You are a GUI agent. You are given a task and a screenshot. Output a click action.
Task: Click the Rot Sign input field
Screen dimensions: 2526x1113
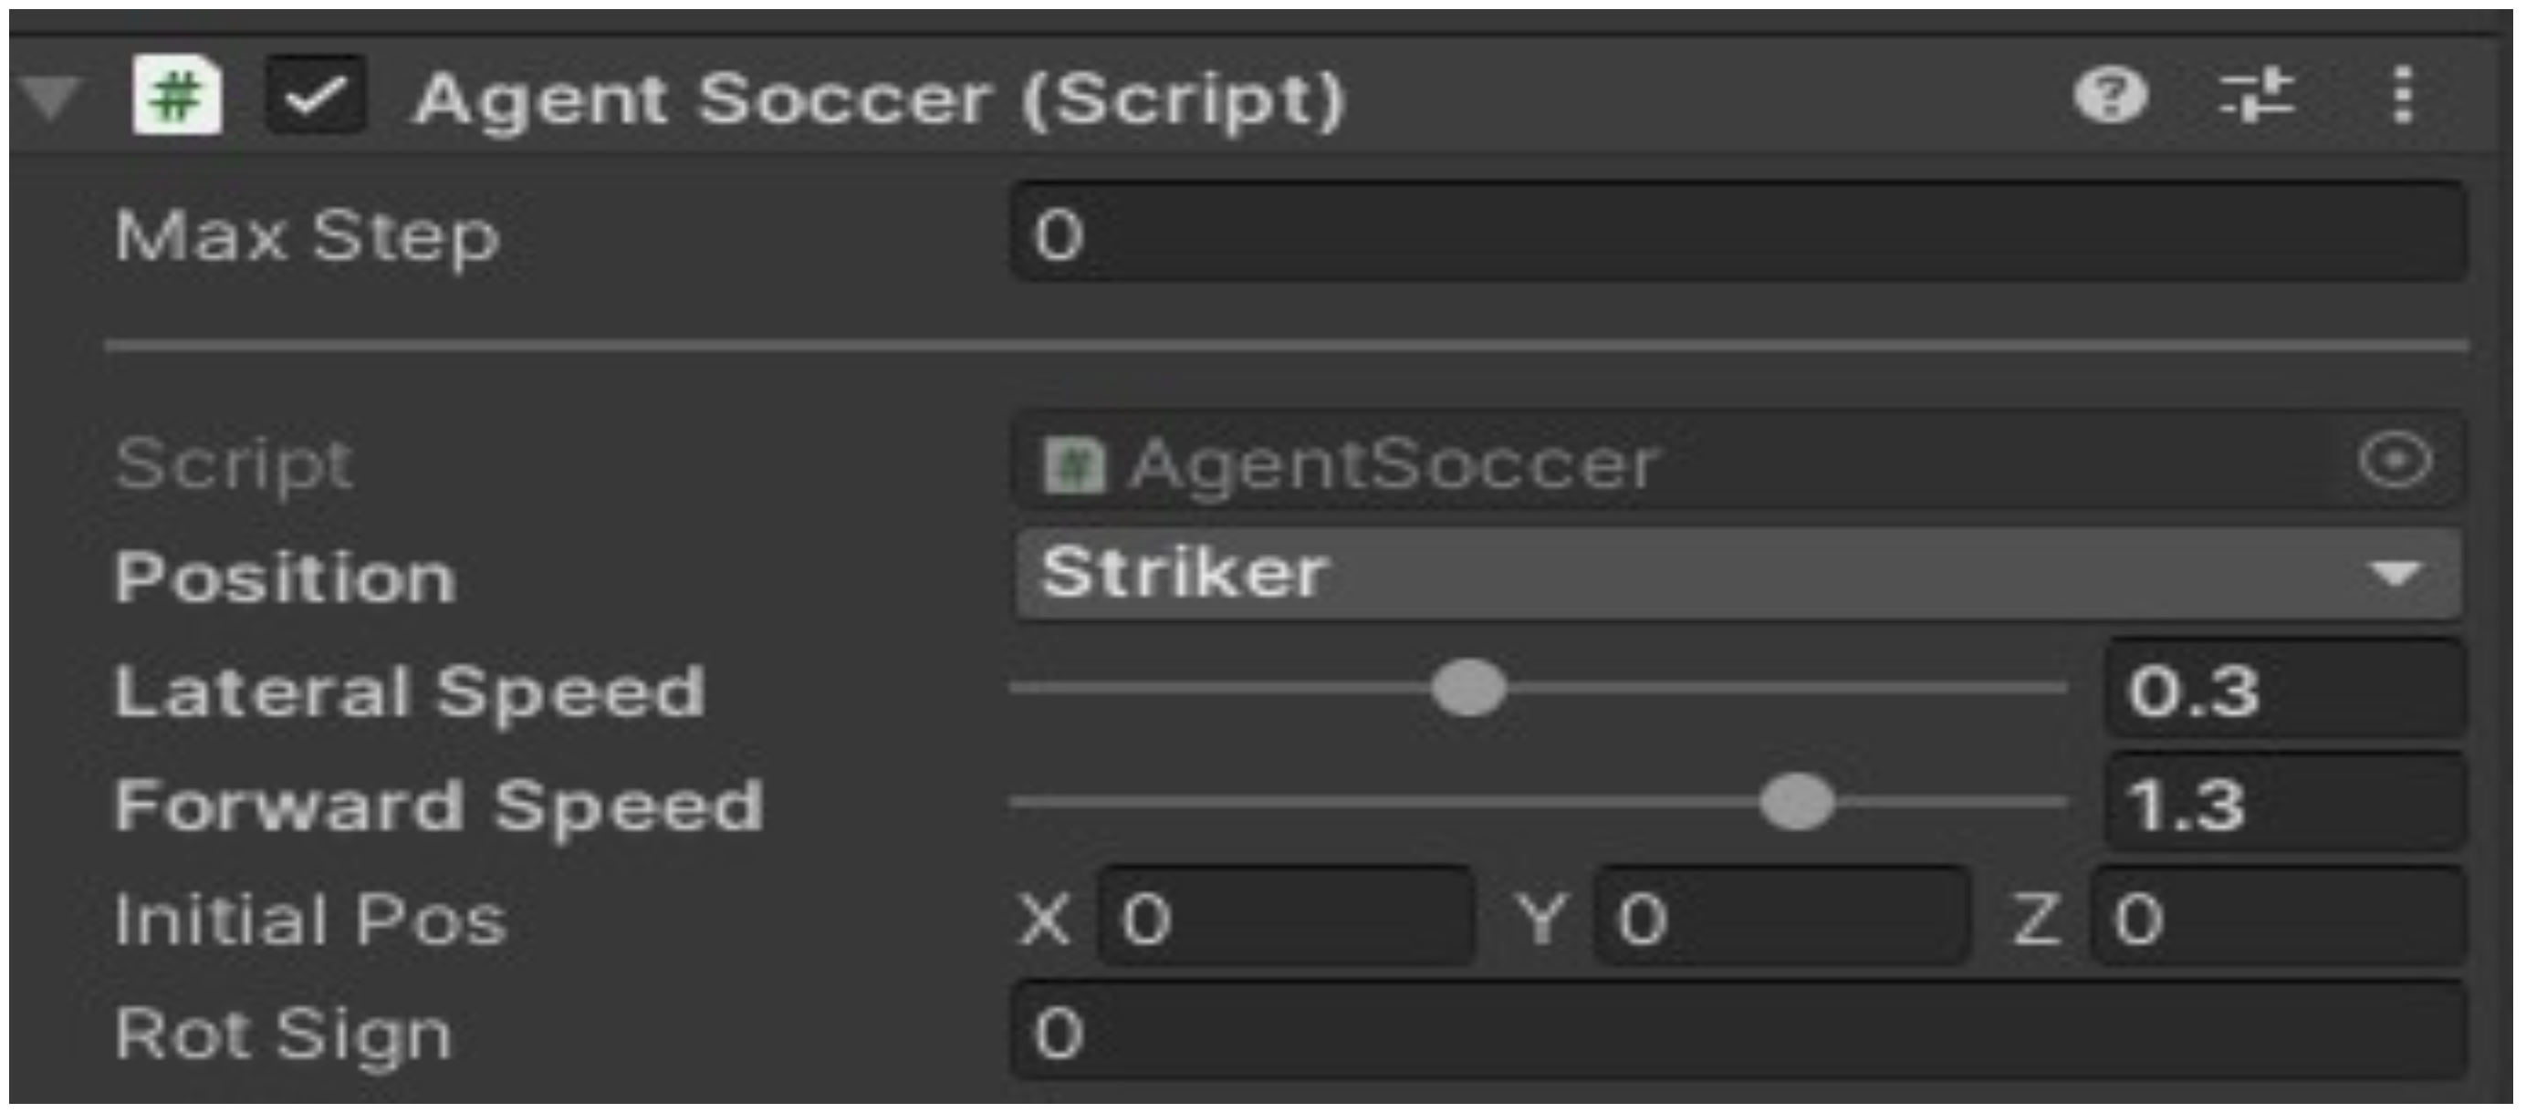(1736, 1033)
